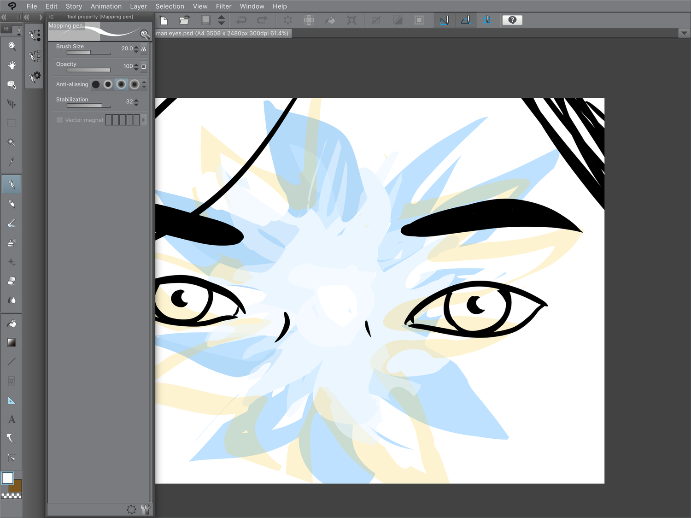Toggle Brush Size pen pressure settings
Image resolution: width=691 pixels, height=518 pixels.
click(143, 48)
